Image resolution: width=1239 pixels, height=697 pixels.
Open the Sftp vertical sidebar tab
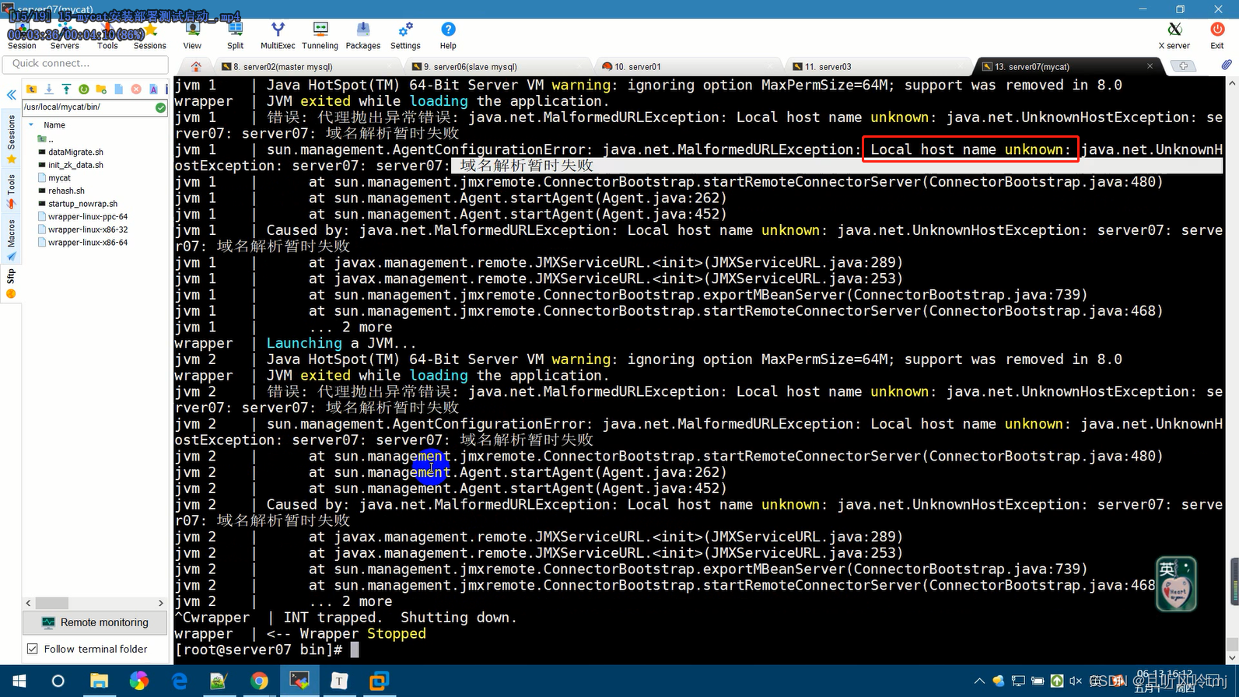coord(11,283)
